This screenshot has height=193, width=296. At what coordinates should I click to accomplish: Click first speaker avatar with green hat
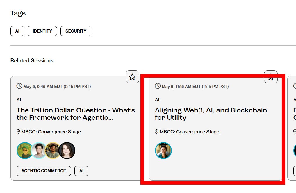(25, 151)
